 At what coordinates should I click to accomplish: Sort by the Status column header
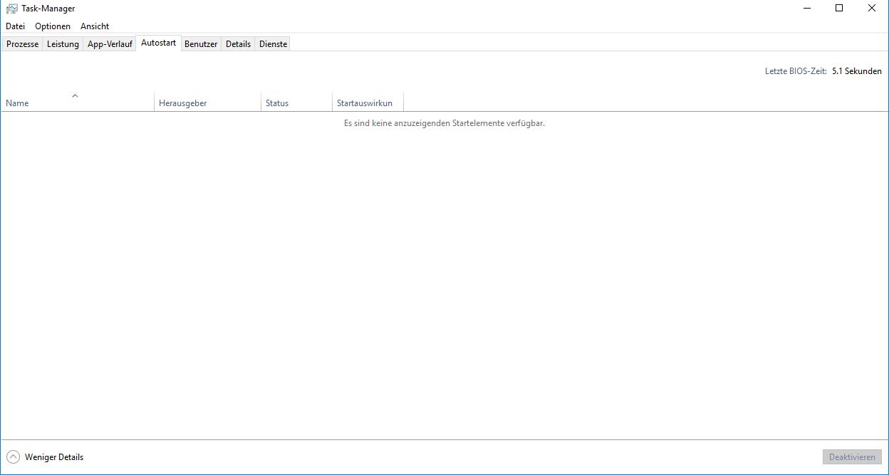(x=296, y=102)
